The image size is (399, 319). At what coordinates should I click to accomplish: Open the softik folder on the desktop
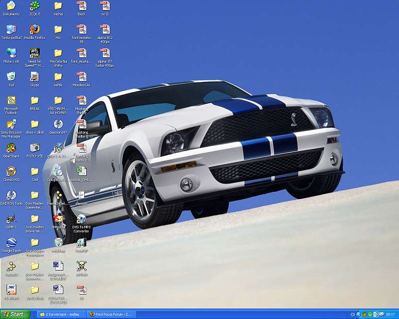58,77
